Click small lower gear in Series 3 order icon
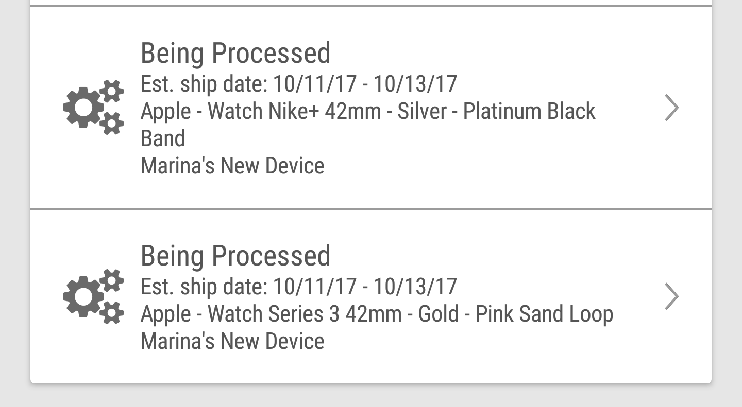This screenshot has height=407, width=742. 111,312
